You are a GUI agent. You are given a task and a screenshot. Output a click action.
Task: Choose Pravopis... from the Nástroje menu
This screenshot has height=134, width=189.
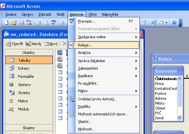[104, 22]
